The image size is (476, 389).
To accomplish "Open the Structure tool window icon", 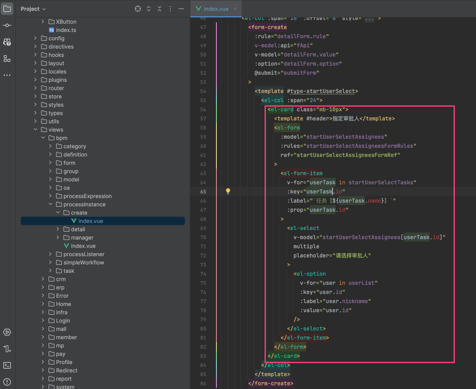I will (x=7, y=59).
